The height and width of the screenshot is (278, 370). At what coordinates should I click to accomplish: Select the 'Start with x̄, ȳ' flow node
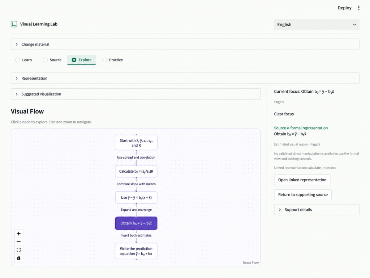136,143
